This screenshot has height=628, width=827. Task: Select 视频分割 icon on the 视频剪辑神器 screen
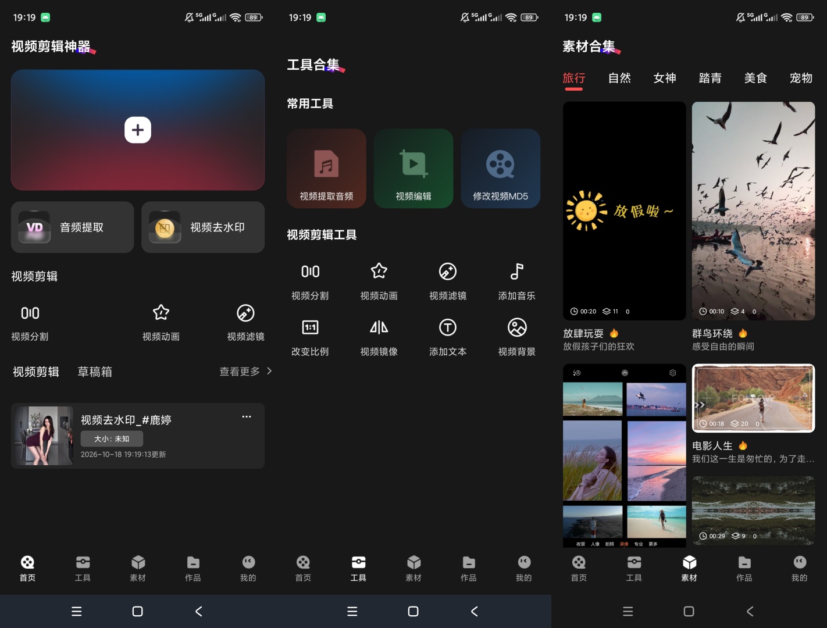(30, 313)
